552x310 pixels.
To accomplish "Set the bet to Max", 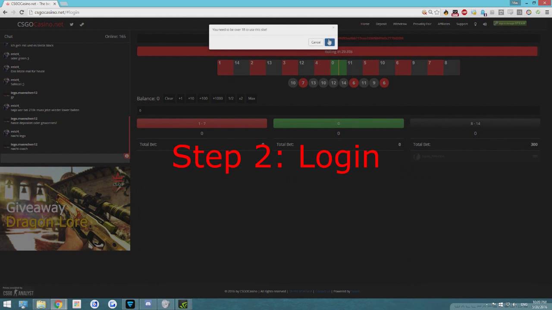I will pos(251,99).
